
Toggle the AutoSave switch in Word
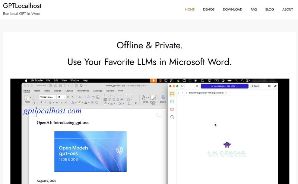50,85
